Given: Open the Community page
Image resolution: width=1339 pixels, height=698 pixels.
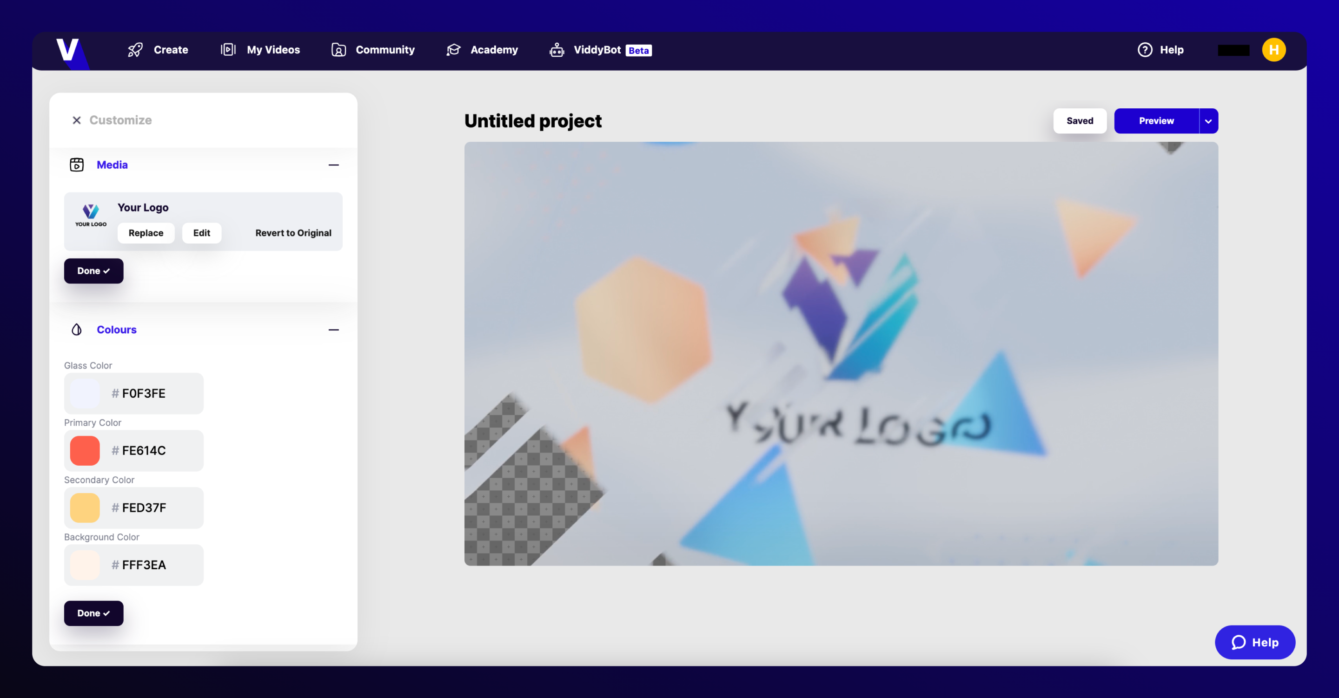Looking at the screenshot, I should click(x=373, y=50).
